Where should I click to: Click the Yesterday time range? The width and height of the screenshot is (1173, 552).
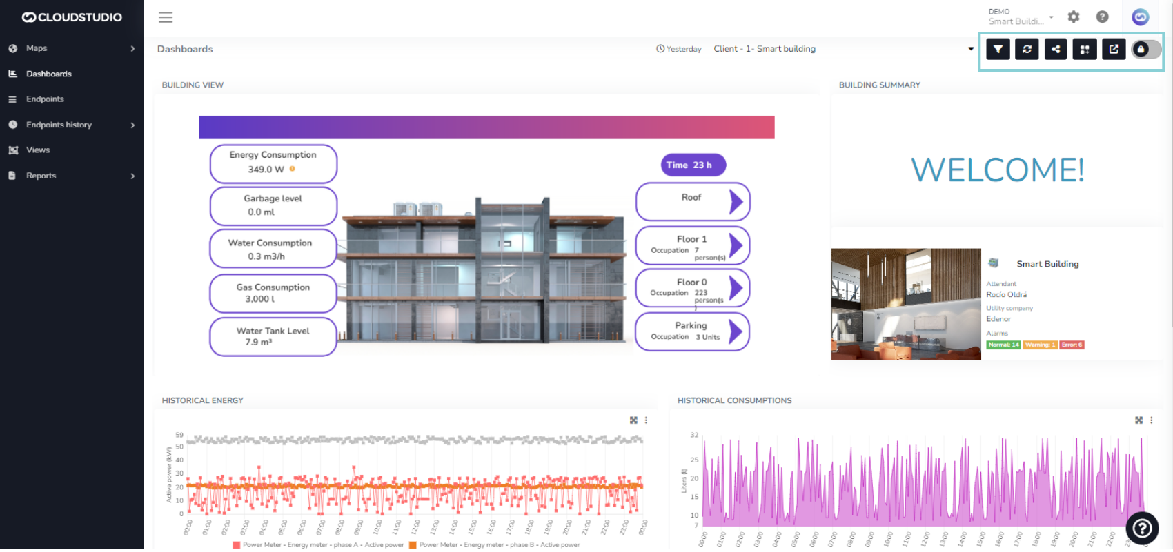pyautogui.click(x=679, y=49)
